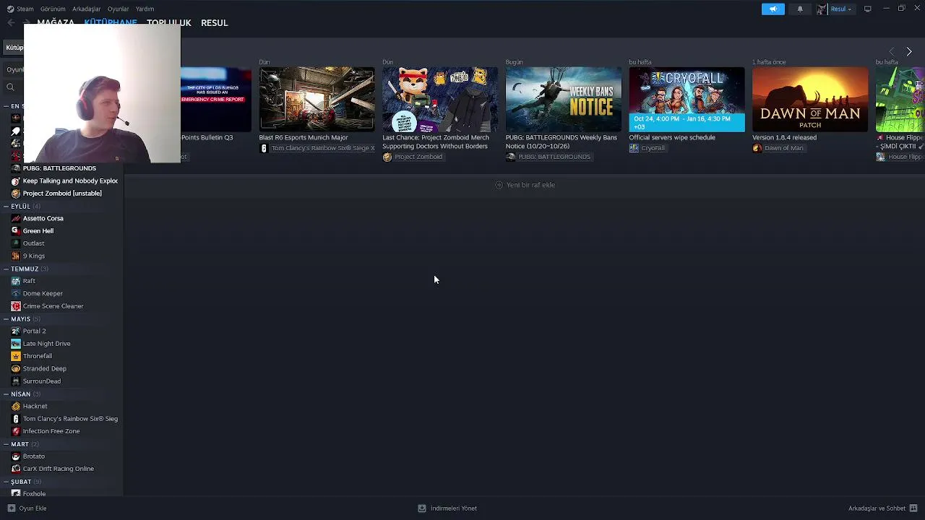Open the PUBG Weekly Bans Notice thumbnail
Screen dimensions: 925x520
563,100
